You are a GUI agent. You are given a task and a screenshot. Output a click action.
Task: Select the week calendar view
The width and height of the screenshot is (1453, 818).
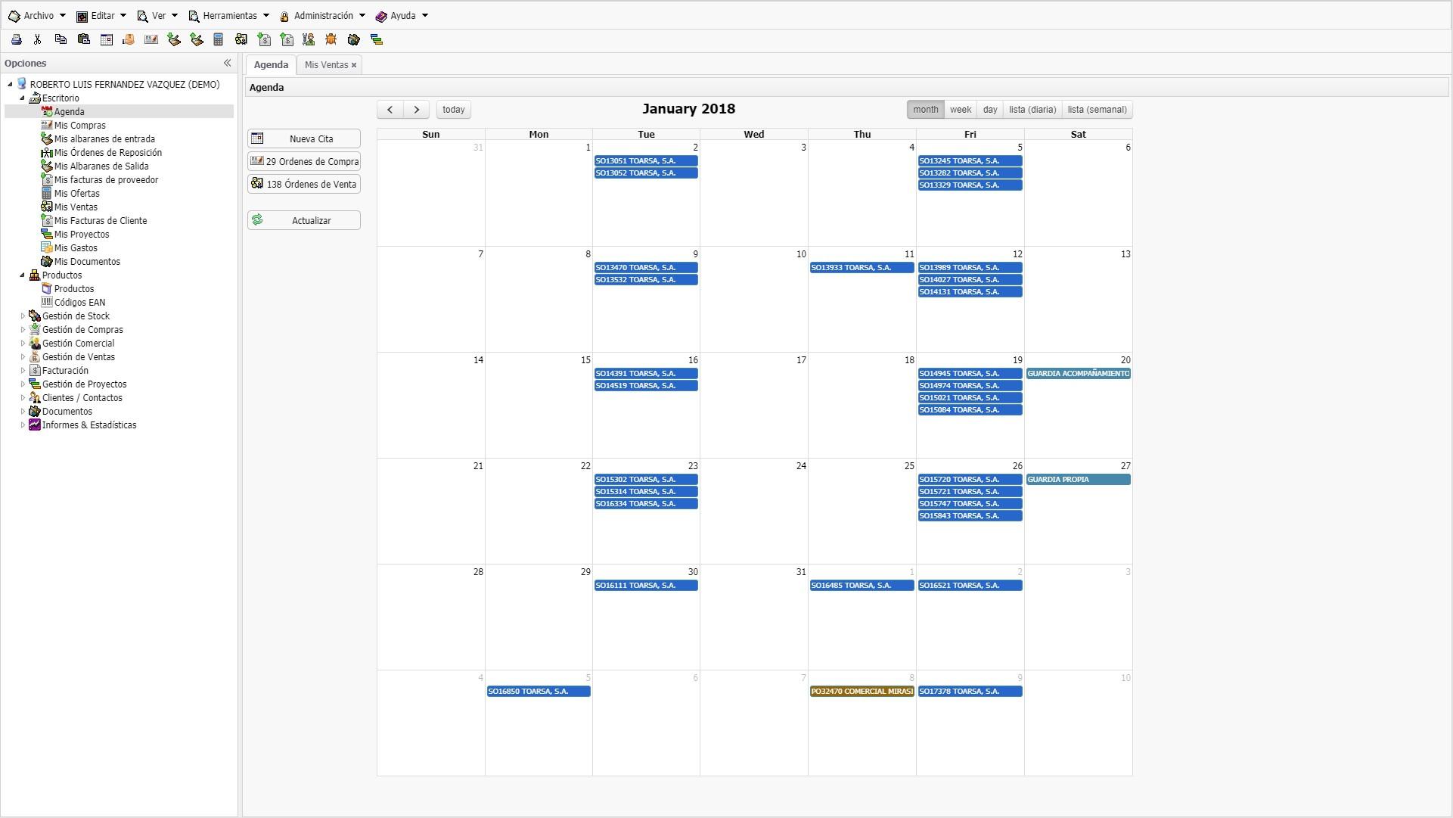click(x=961, y=110)
